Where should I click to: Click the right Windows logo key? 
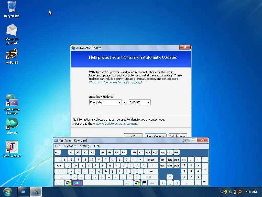[x=137, y=183]
